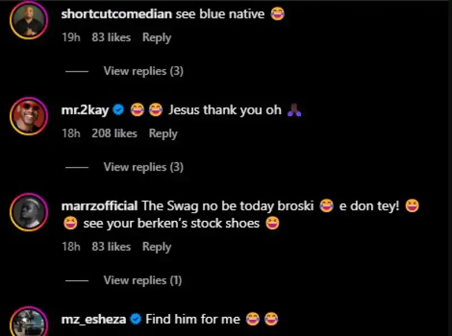View 83 likes on shortcutcomedian's comment
Viewport: 452px width, 336px height.
pyautogui.click(x=111, y=38)
